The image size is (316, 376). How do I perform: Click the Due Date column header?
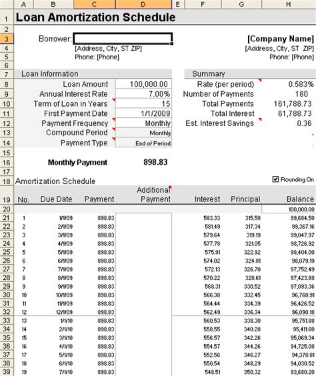[x=56, y=199]
